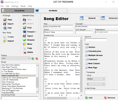
Task: Revert changes to selected song
Action: click(x=28, y=24)
